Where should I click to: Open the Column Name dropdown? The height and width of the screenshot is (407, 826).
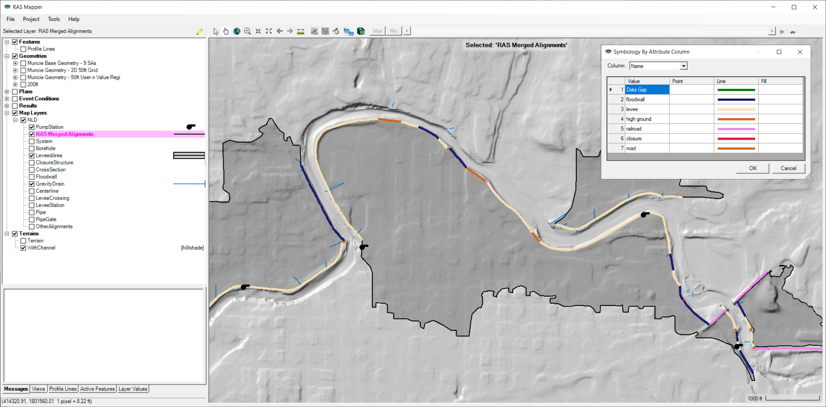[683, 66]
